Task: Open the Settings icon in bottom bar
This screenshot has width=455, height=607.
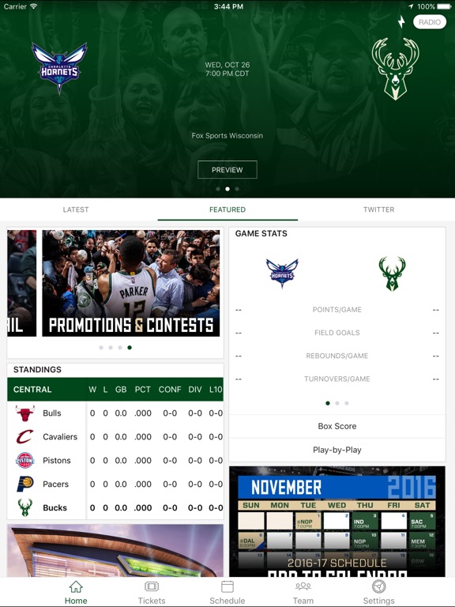Action: tap(379, 586)
